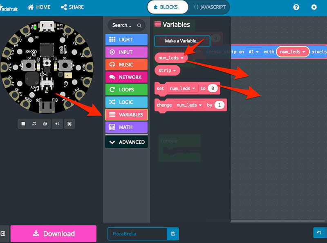
Task: Open the LIGHT blocks category
Action: point(126,39)
